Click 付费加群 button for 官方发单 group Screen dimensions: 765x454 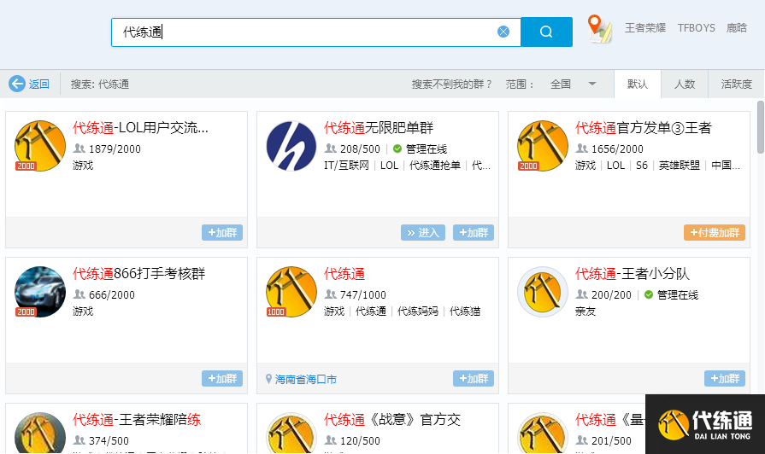tap(714, 233)
